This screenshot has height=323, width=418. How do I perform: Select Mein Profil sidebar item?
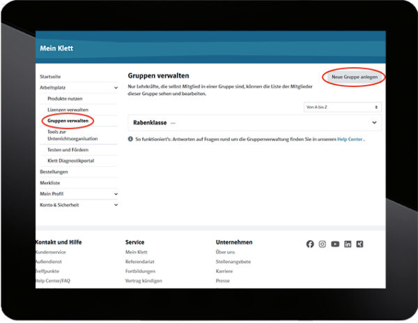coord(52,194)
